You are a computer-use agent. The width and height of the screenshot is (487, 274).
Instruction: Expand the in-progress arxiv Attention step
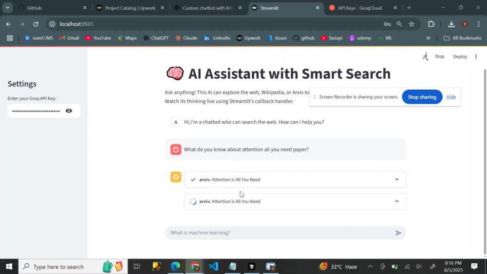coord(295,201)
